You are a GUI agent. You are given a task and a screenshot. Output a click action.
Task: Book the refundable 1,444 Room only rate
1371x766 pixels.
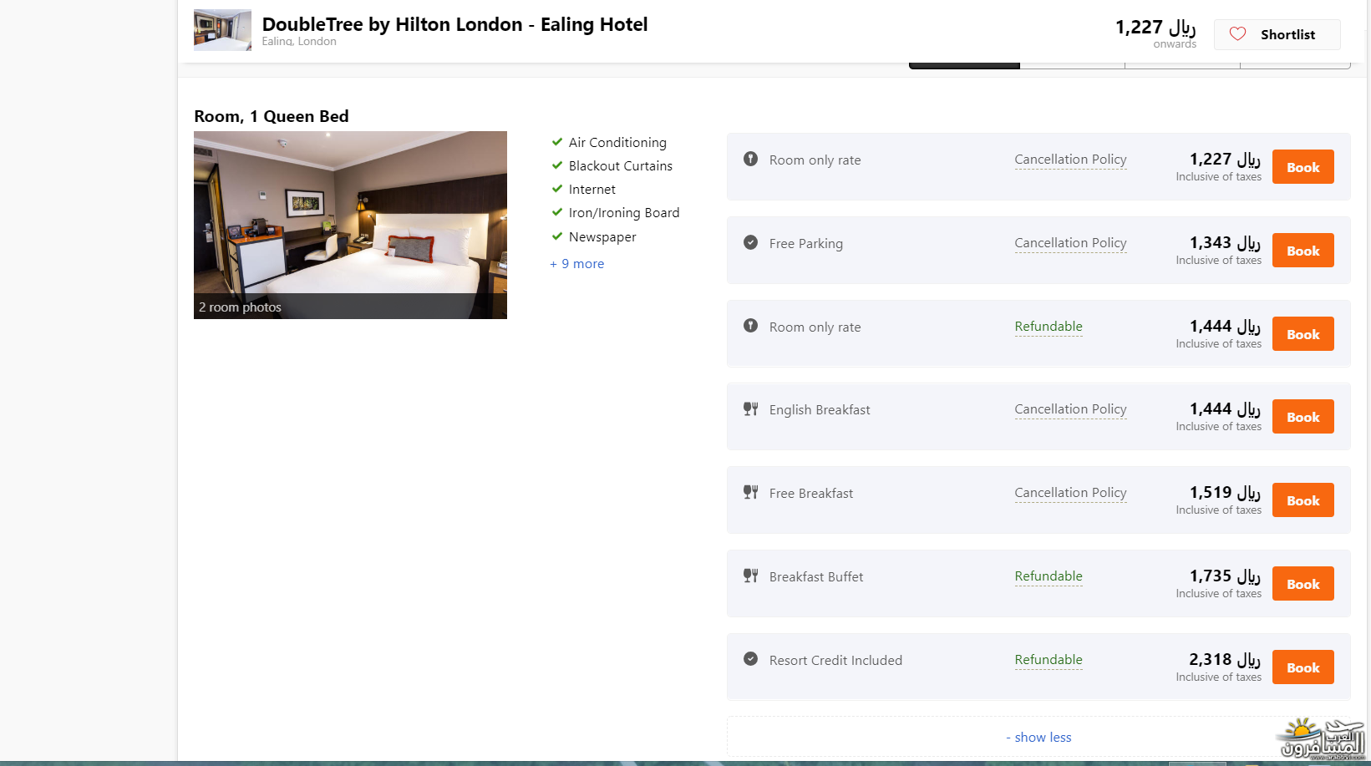click(x=1302, y=334)
